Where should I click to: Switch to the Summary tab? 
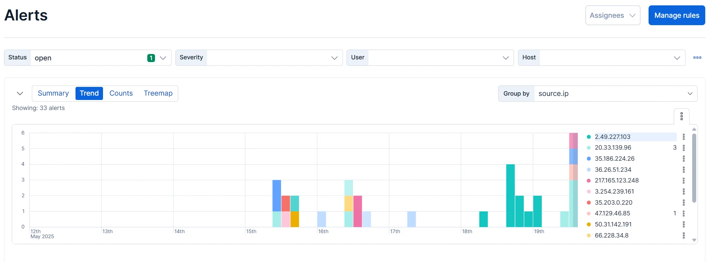coord(53,93)
